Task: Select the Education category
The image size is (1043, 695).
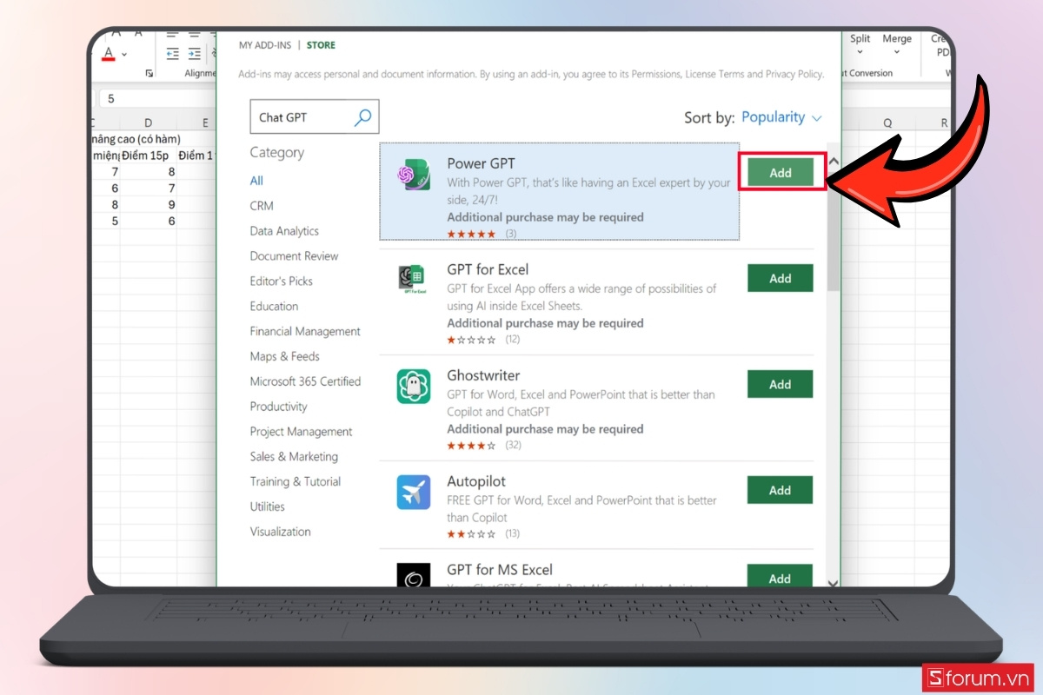Action: pyautogui.click(x=274, y=306)
